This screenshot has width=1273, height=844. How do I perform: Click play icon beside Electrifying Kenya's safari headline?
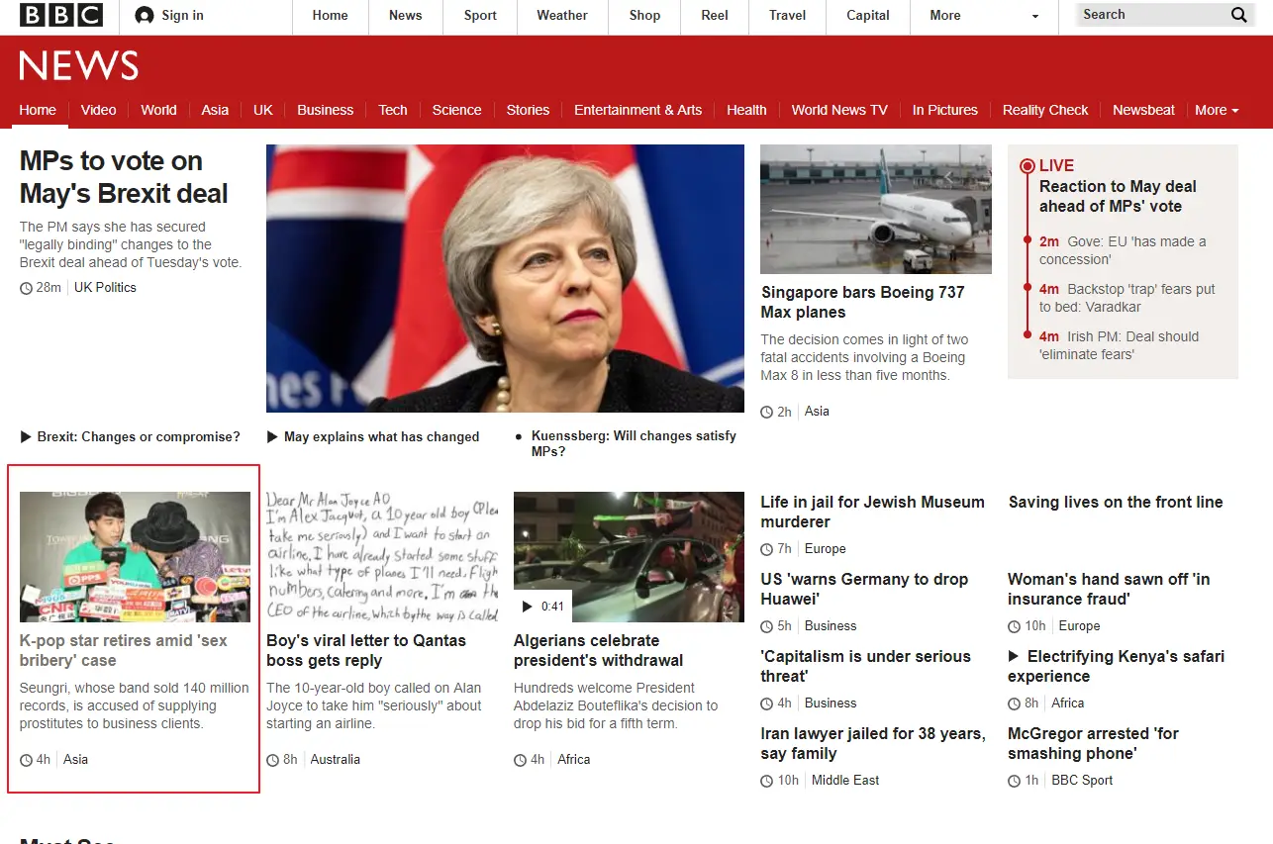click(x=1014, y=656)
